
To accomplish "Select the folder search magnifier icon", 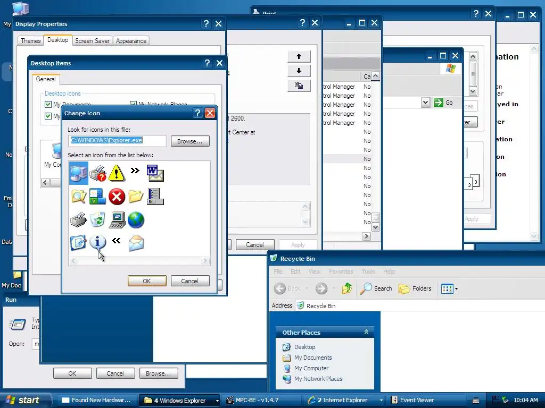I will [x=79, y=197].
